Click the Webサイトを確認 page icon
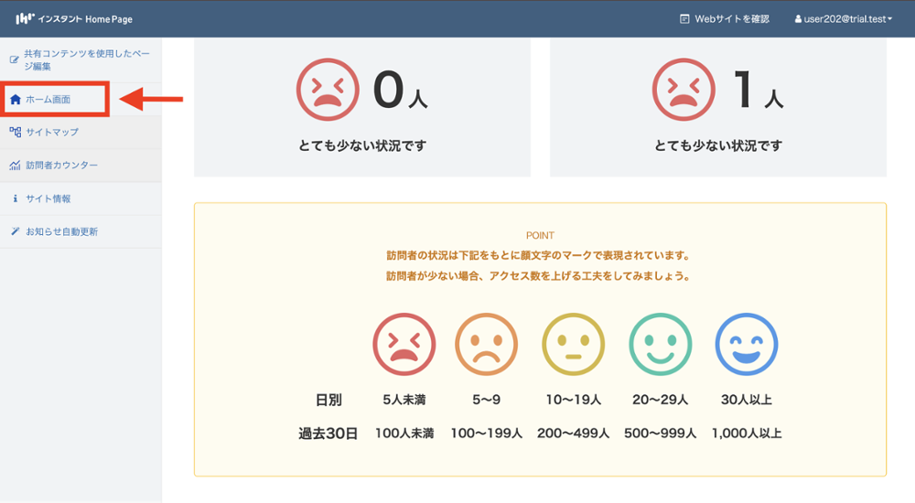Screen dimensions: 915x503 click(684, 18)
